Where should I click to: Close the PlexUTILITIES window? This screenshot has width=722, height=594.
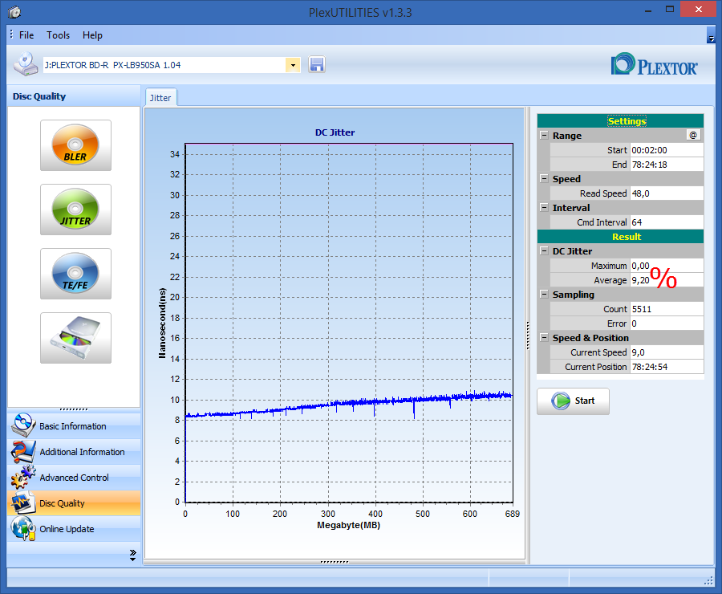(x=699, y=10)
